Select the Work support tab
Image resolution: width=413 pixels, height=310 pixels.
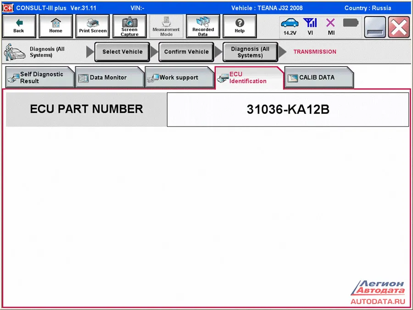(x=179, y=77)
